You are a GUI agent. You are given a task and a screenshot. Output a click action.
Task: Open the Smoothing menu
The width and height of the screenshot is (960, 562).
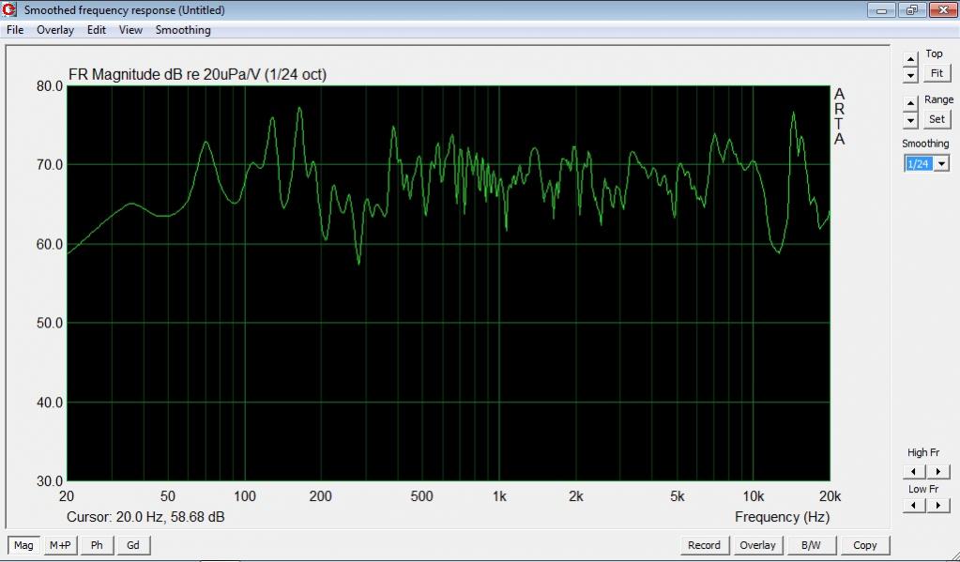tap(183, 30)
